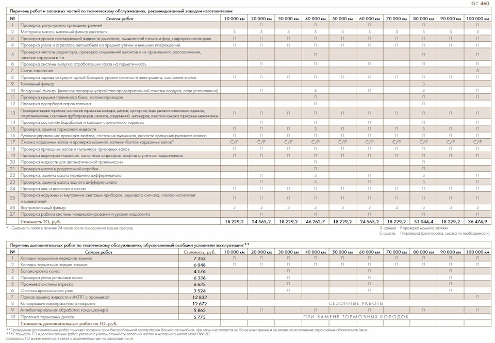Click price '6 635'
The image size is (495, 343).
click(x=200, y=284)
